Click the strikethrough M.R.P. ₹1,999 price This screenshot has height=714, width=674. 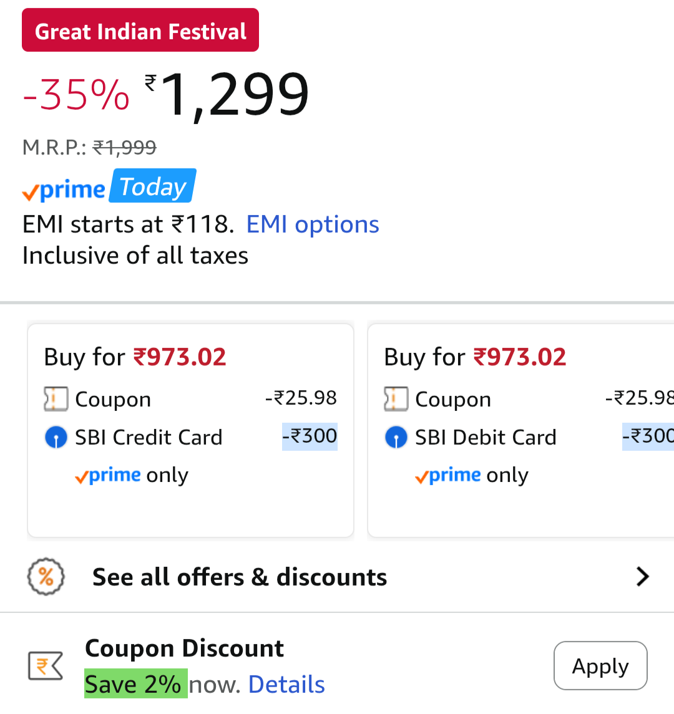tap(125, 148)
